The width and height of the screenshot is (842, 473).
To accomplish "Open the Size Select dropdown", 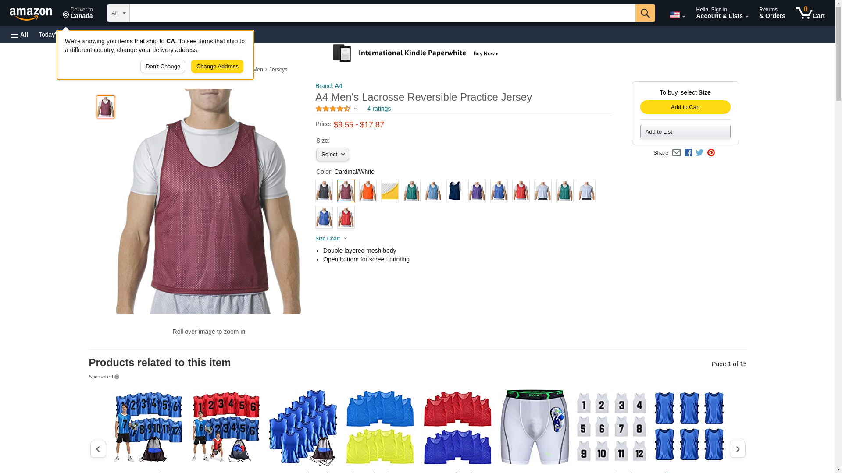I will [332, 155].
